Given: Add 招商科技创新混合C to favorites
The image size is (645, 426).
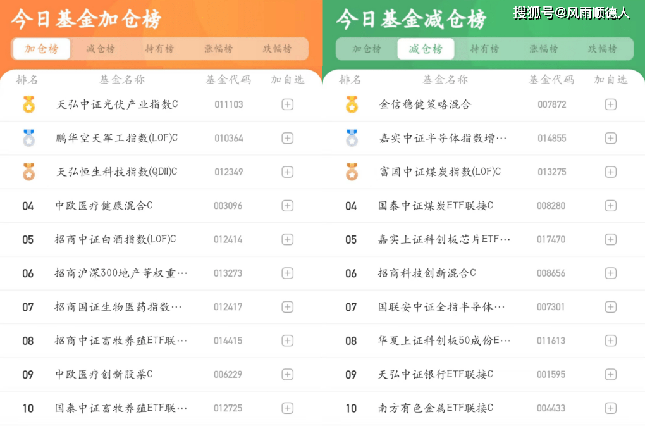Looking at the screenshot, I should pos(610,273).
